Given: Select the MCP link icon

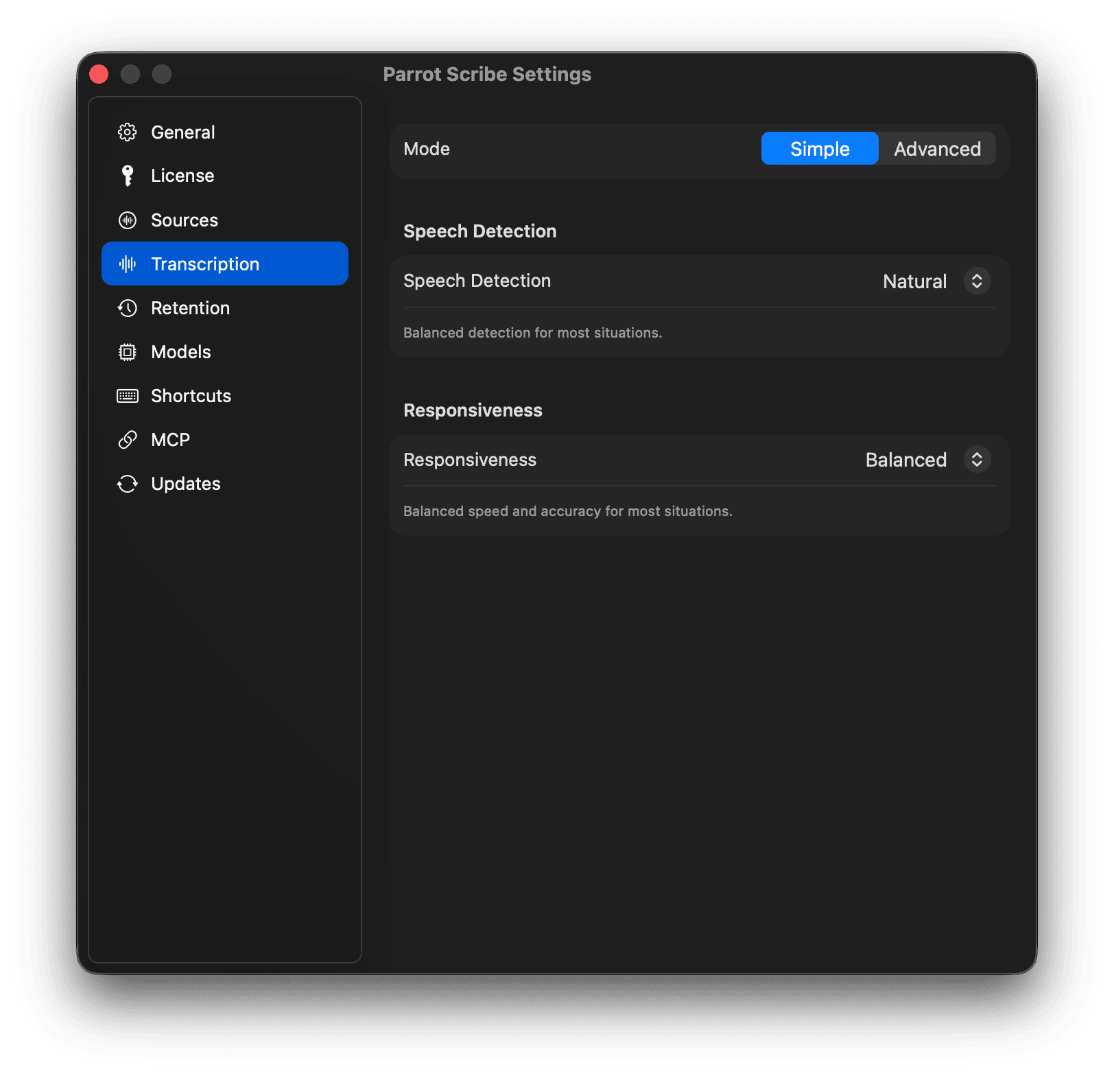Looking at the screenshot, I should 128,439.
